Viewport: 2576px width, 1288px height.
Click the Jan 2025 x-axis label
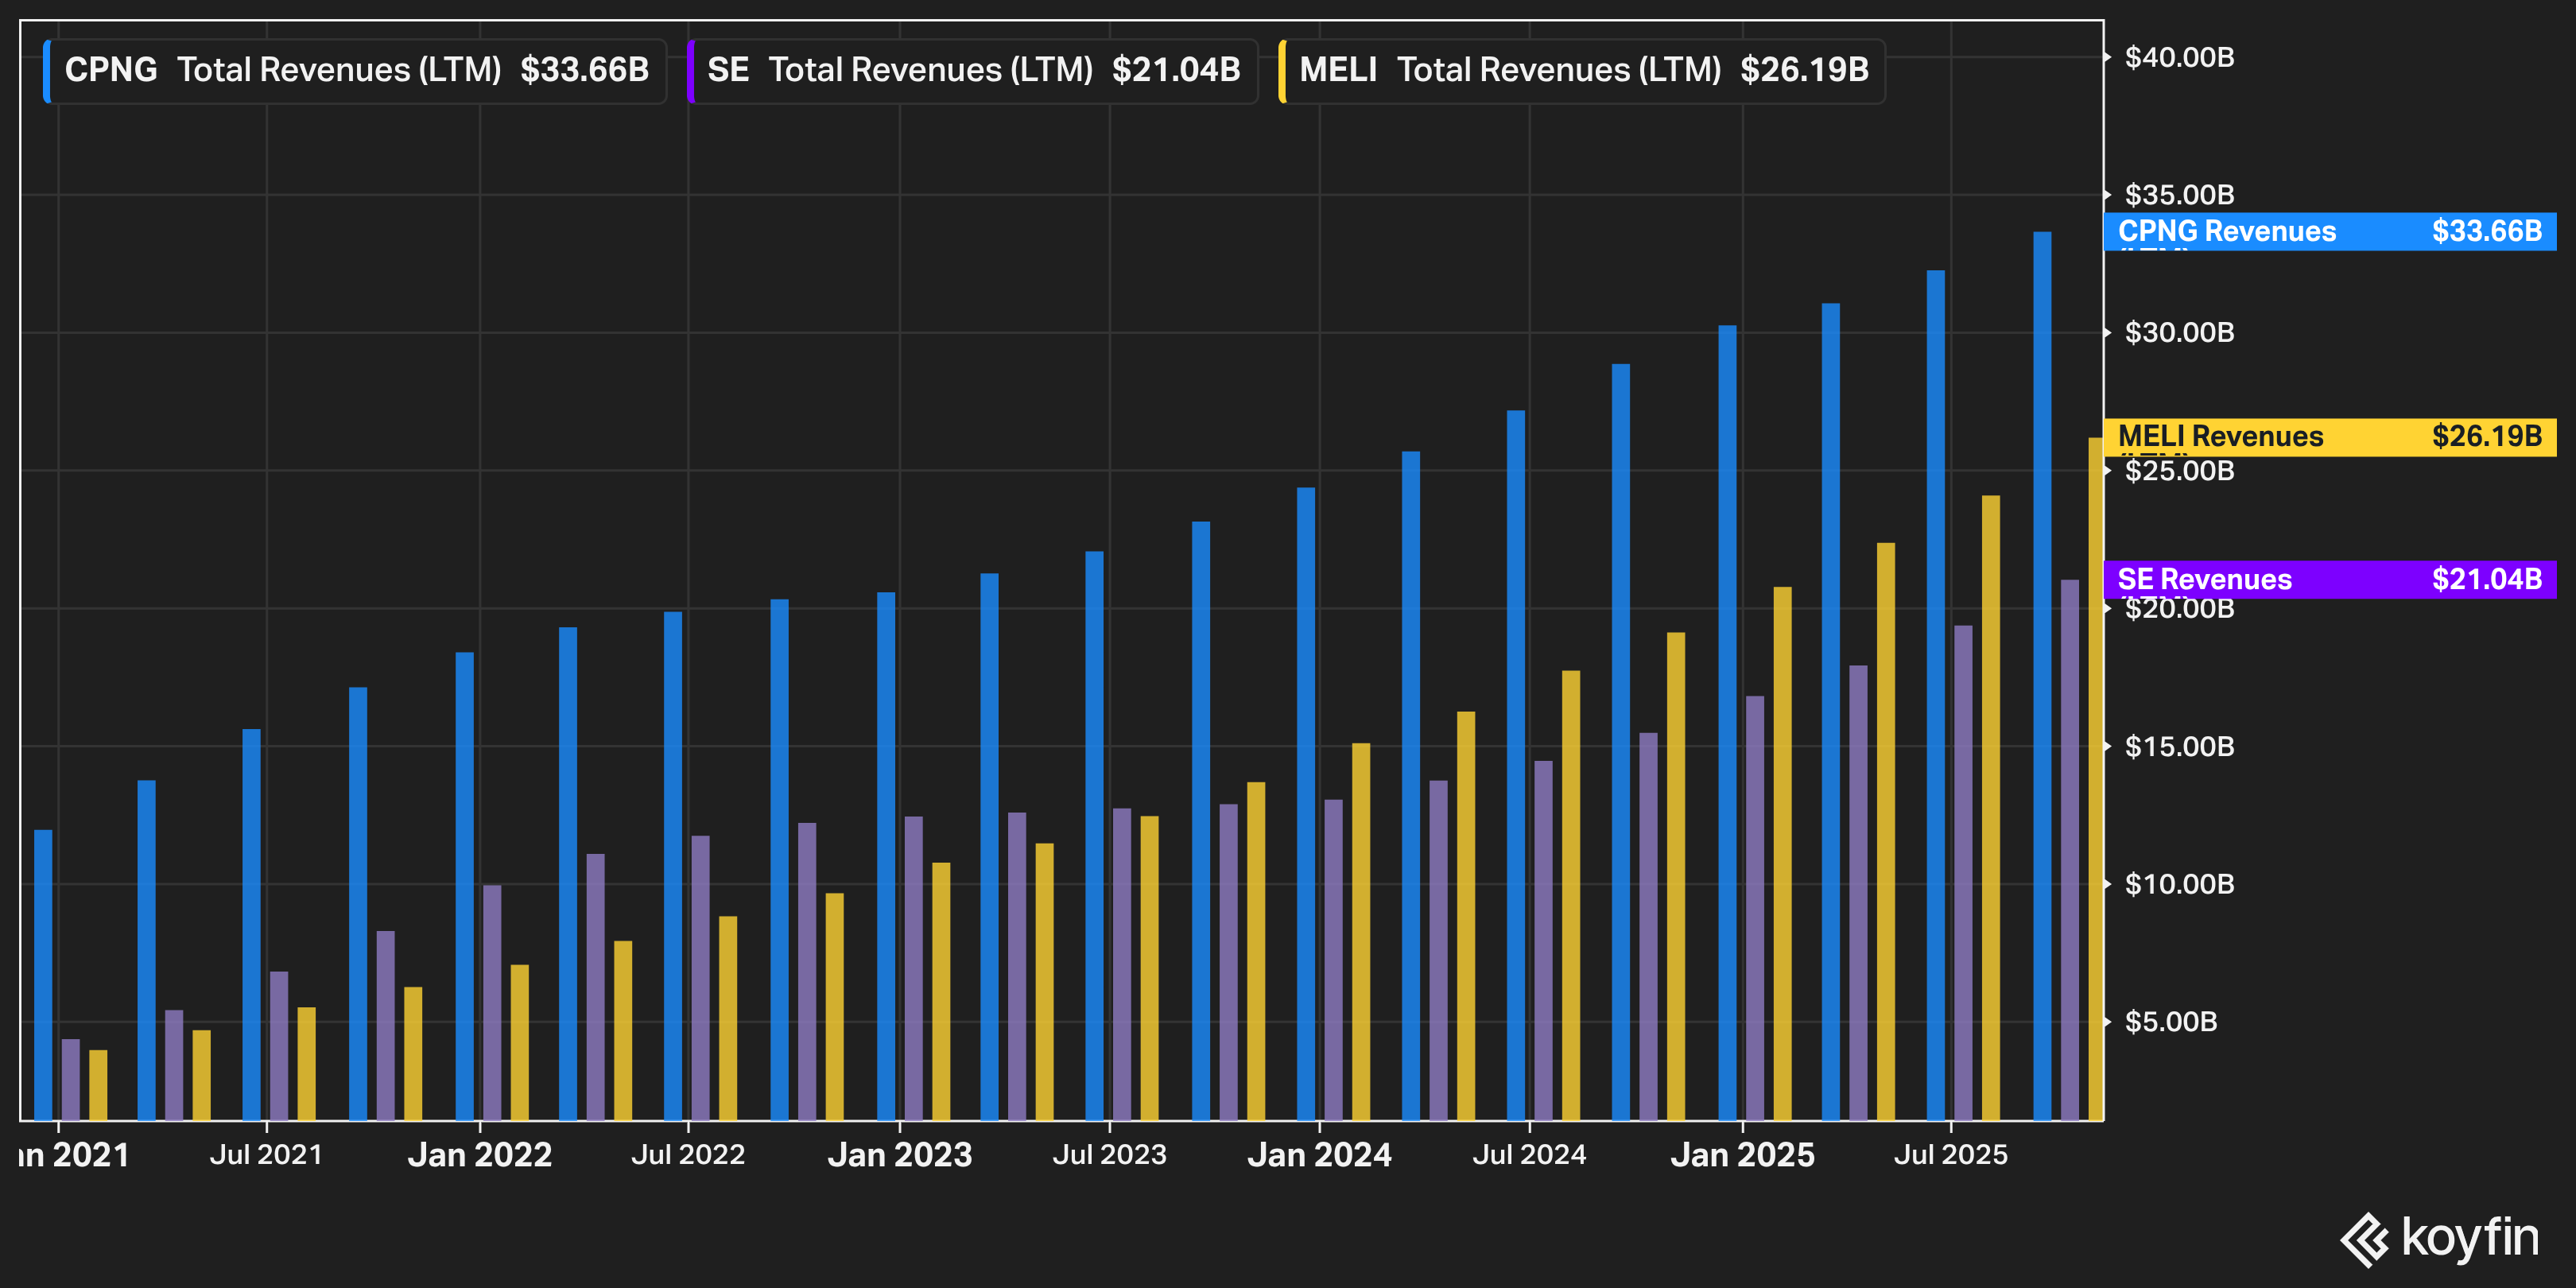[x=1742, y=1155]
